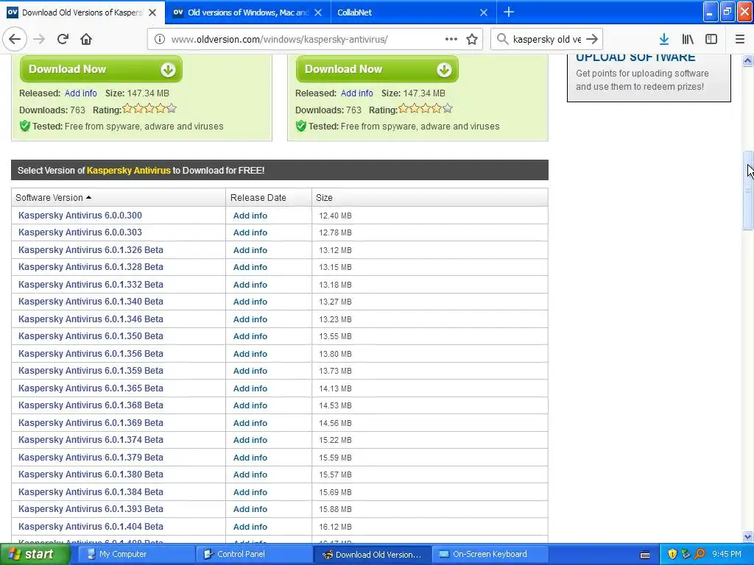The image size is (754, 565).
Task: Click Add info beside right Released label
Action: pos(357,93)
